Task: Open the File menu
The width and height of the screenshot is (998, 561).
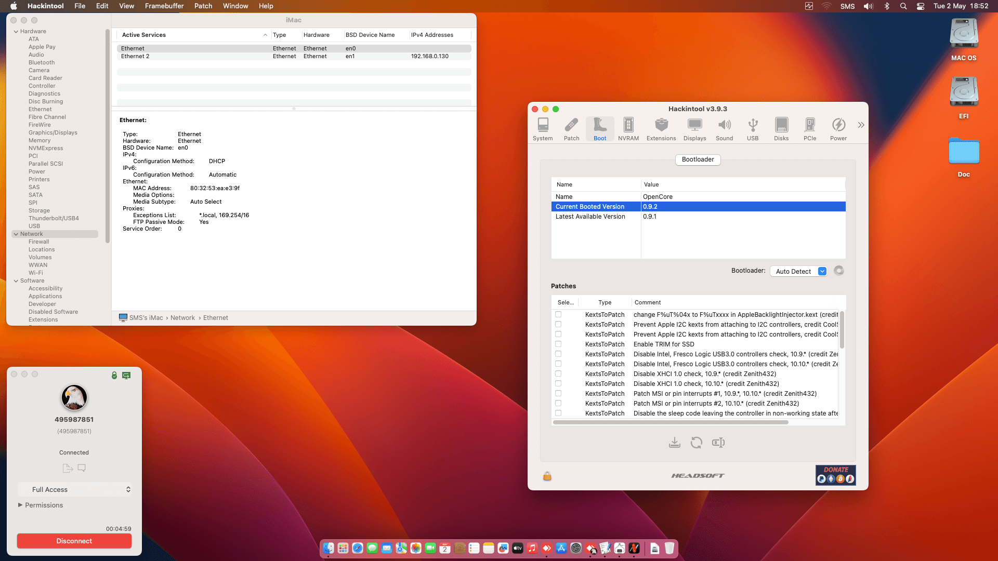Action: (80, 6)
